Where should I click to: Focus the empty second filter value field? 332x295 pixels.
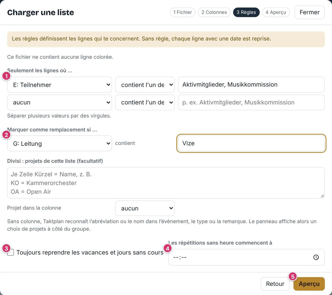pos(251,102)
